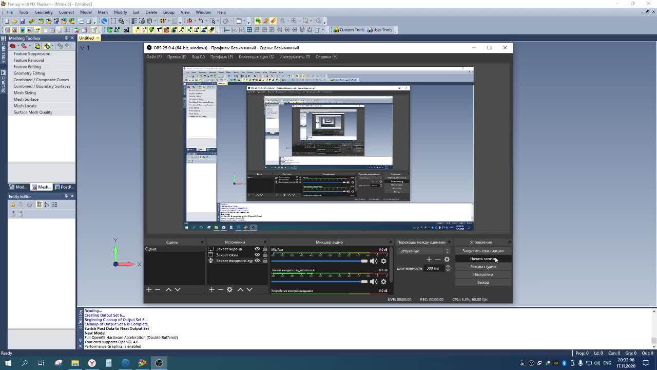Screen dimensions: 657x370
Task: Click the Print icon in Femap toolbar
Action: tap(89, 21)
